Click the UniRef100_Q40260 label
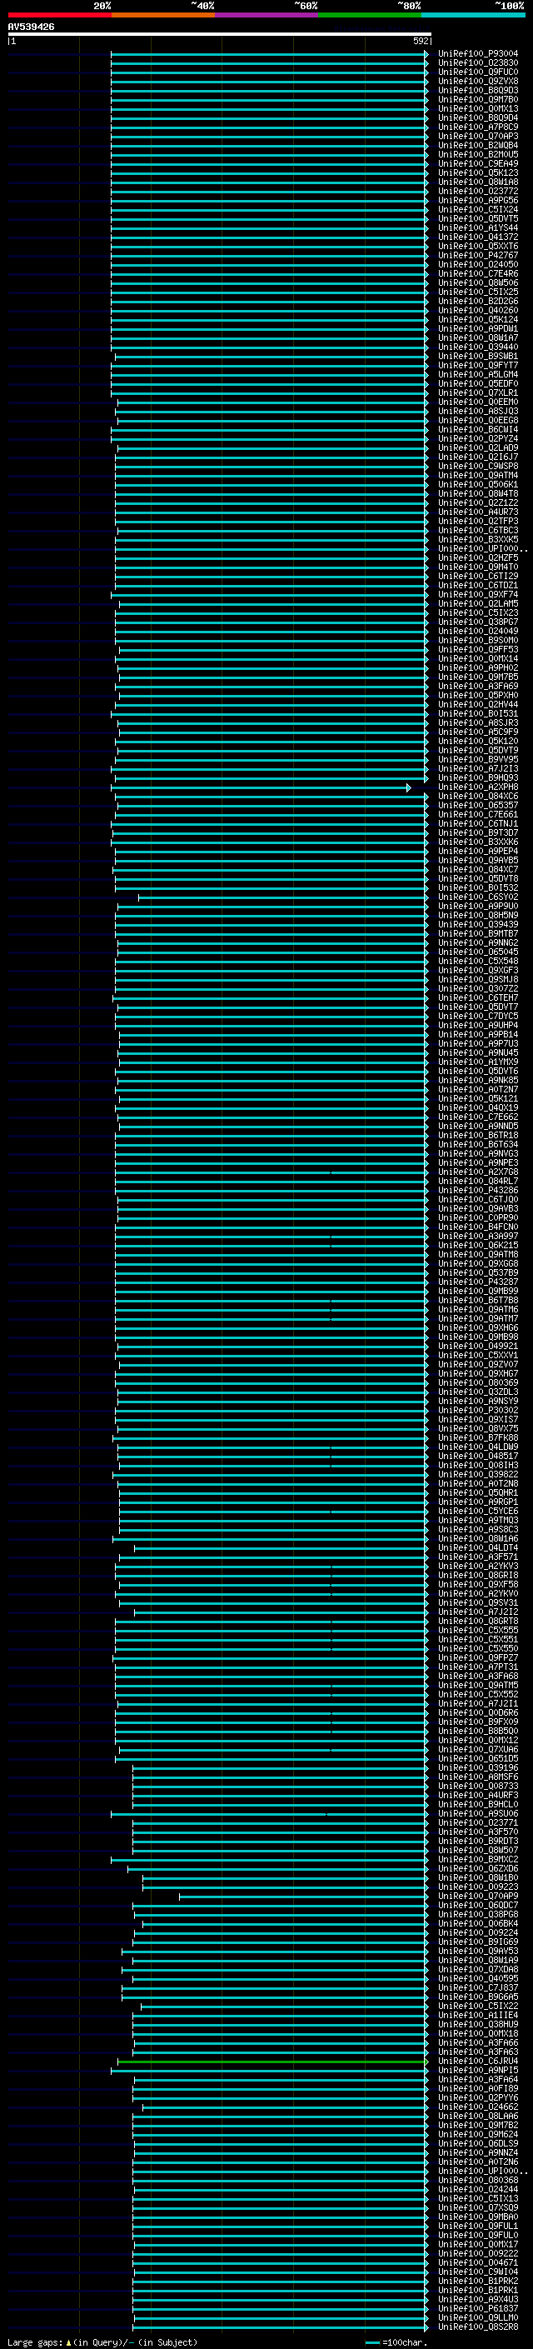 tap(478, 310)
